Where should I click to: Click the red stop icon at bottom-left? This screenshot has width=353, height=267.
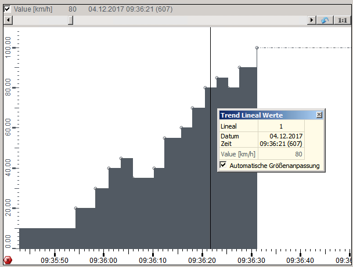(x=8, y=260)
